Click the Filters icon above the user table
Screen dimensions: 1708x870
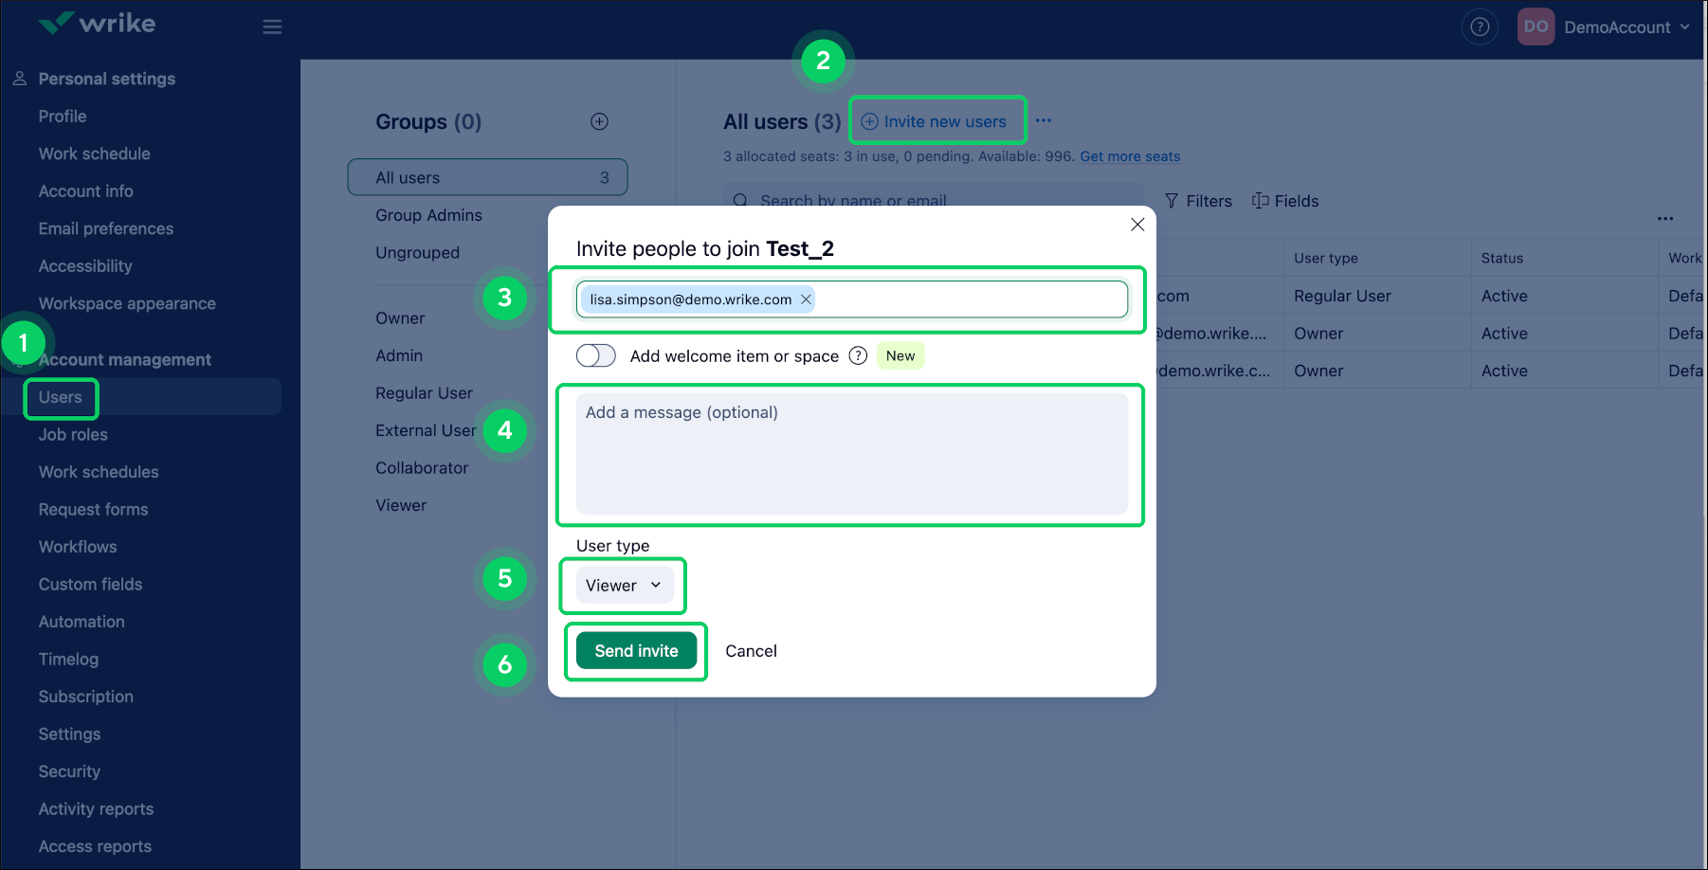[1172, 201]
